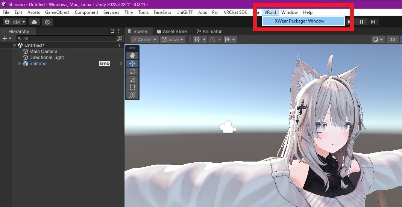Click the Shinano prefab icon
The height and width of the screenshot is (207, 402).
pos(25,63)
